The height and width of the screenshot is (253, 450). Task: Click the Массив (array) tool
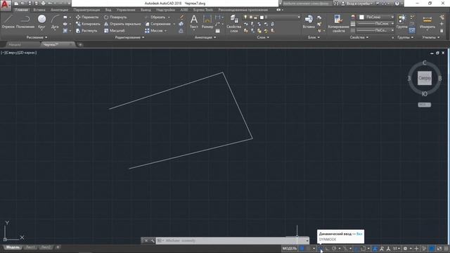click(x=154, y=30)
